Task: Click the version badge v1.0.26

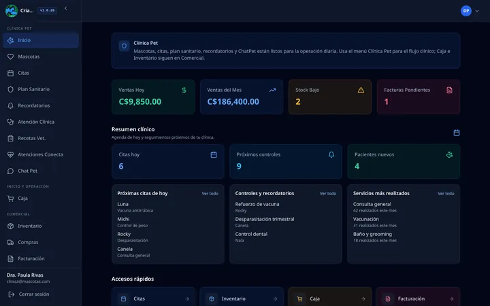Action: 47,10
